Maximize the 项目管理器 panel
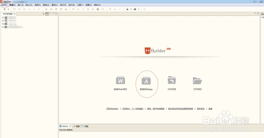 [x=56, y=13]
